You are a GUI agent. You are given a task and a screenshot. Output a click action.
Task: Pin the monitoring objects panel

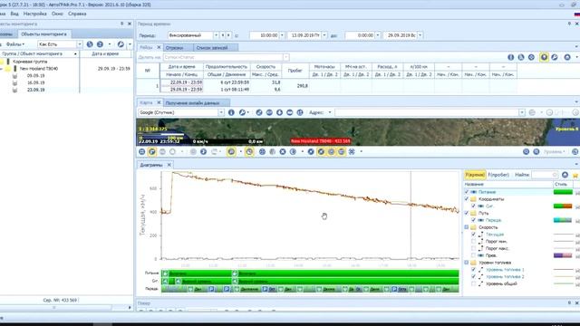coord(122,24)
